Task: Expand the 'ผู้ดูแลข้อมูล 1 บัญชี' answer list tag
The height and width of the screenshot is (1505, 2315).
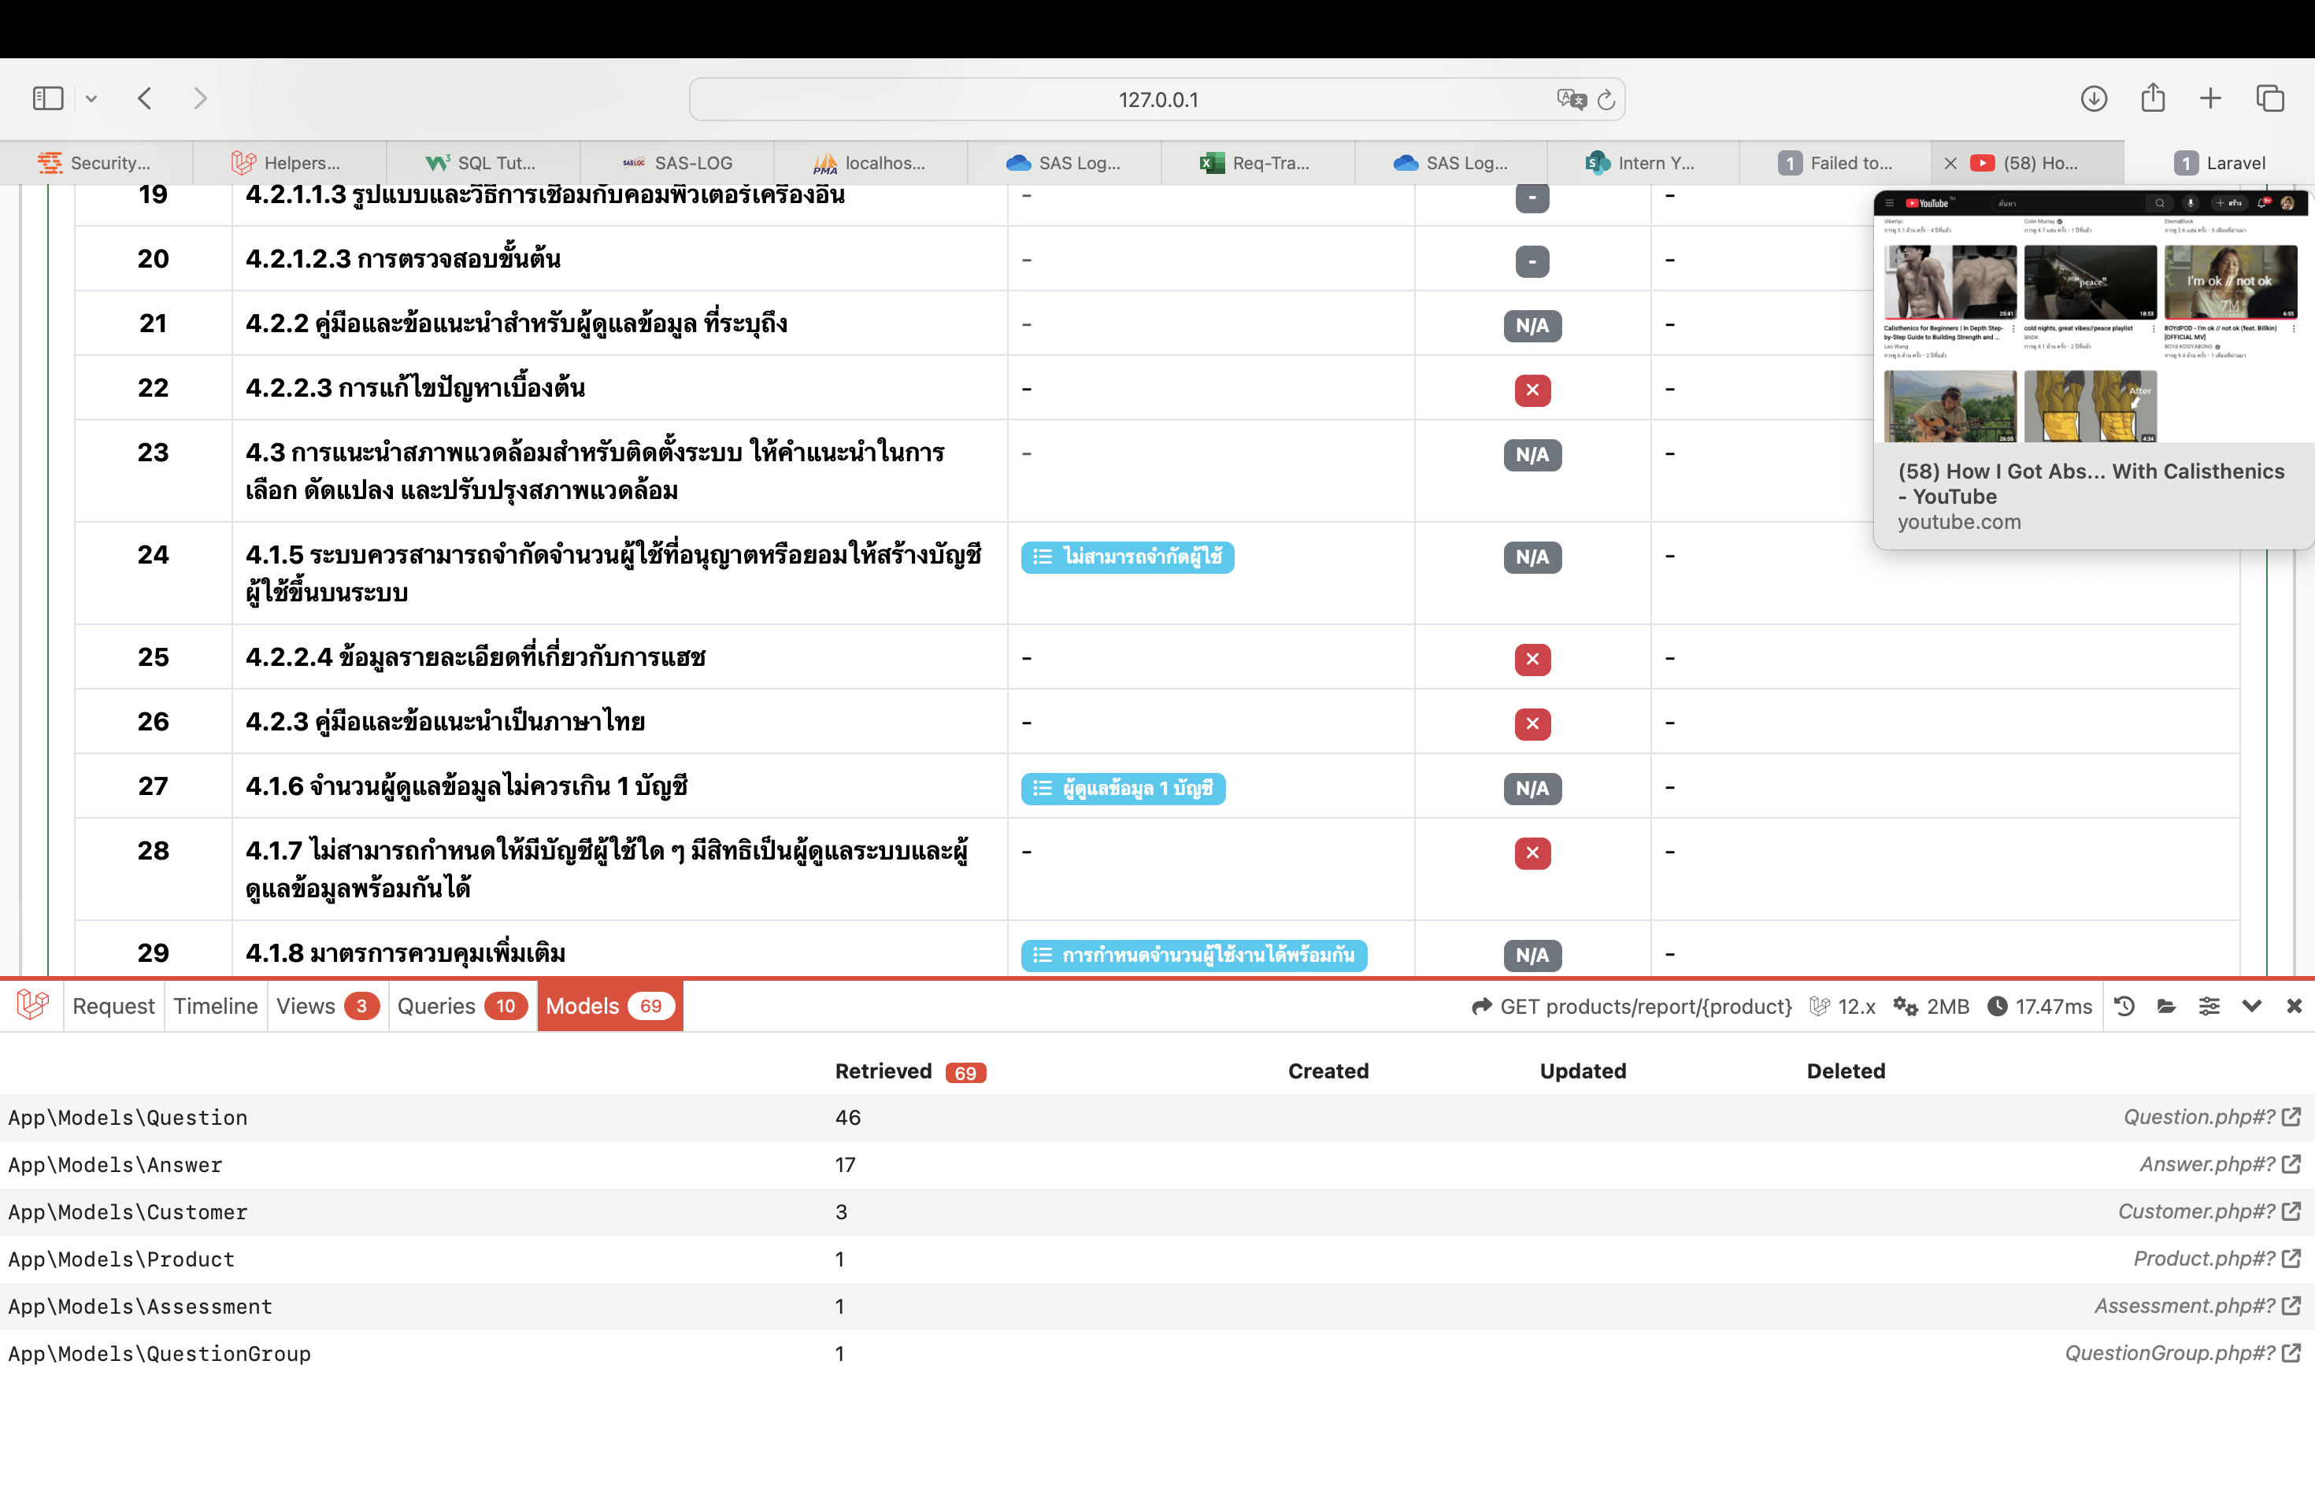Action: (x=1124, y=789)
